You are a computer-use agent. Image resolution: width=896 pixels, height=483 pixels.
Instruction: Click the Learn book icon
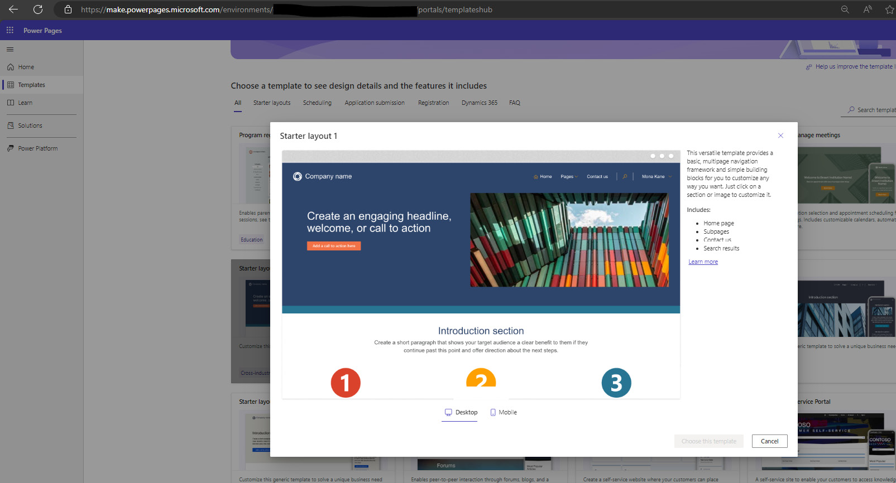11,103
